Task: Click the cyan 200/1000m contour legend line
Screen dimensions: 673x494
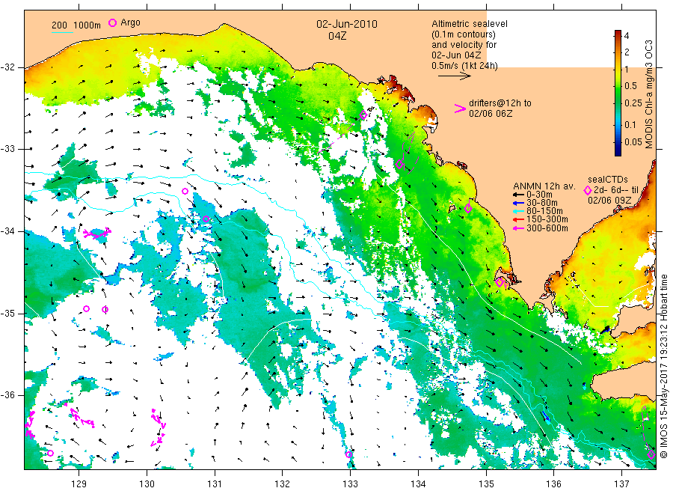Action: [62, 32]
